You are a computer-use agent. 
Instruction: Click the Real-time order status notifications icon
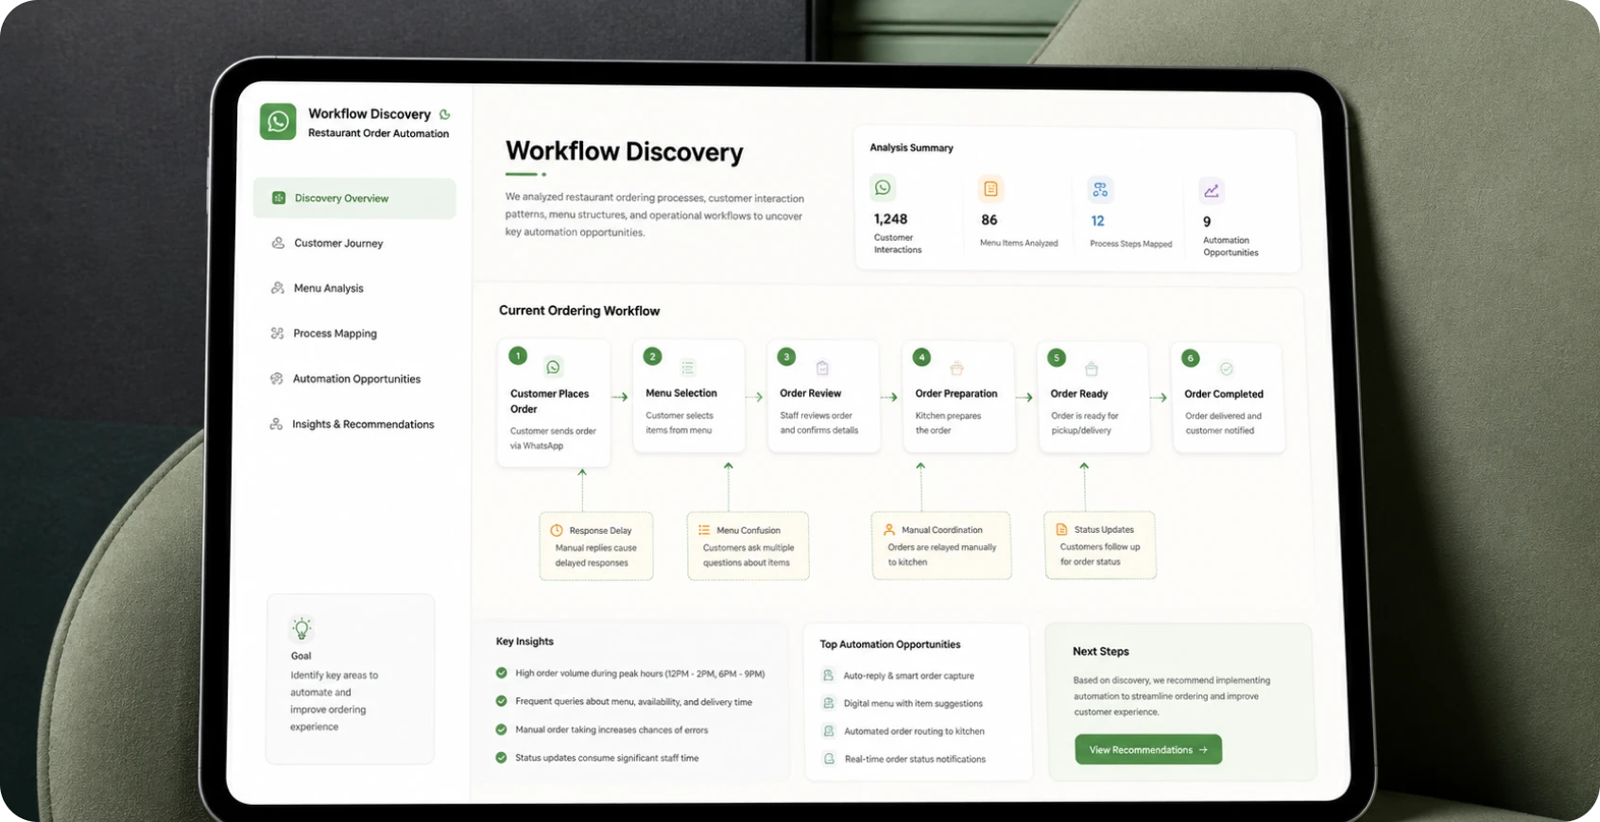coord(830,759)
